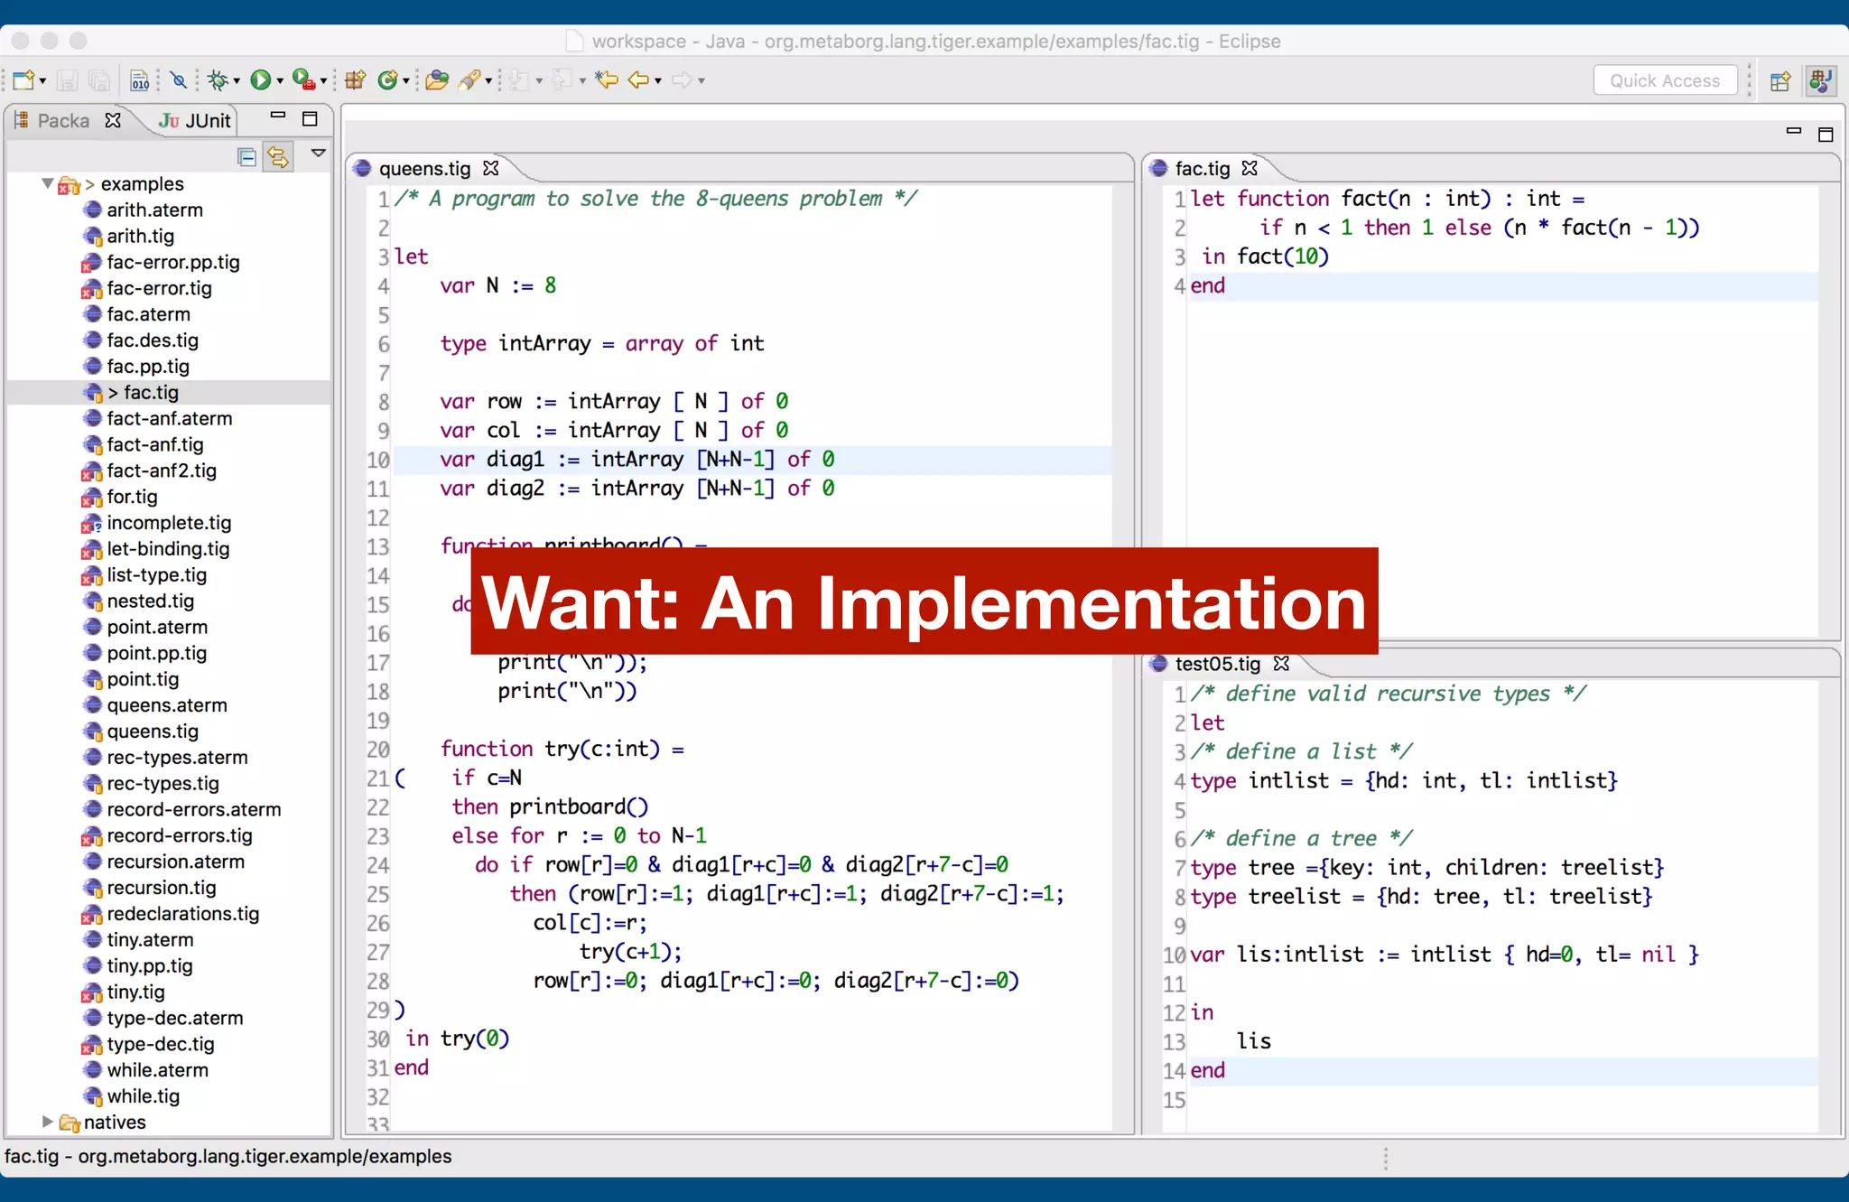This screenshot has width=1849, height=1202.
Task: Collapse the examples folder
Action: pos(47,183)
